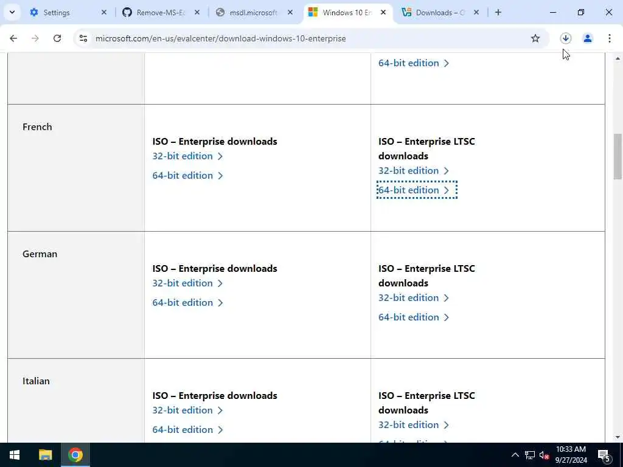Click the address bar URL field
This screenshot has width=623, height=467.
click(x=310, y=38)
